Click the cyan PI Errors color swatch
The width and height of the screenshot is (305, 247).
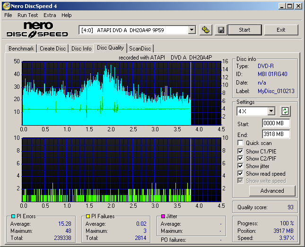tap(13, 216)
